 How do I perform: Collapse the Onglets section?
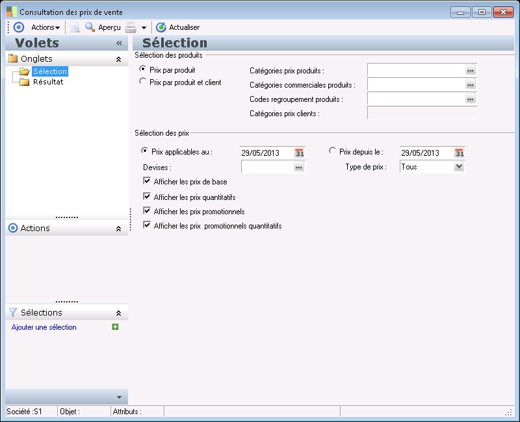click(x=118, y=59)
